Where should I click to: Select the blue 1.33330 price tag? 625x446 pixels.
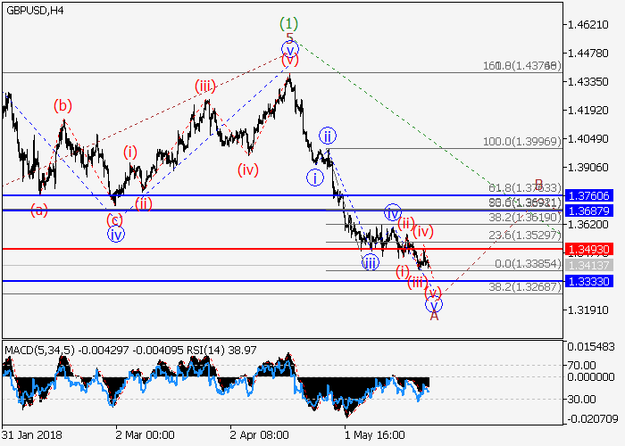[x=589, y=282]
